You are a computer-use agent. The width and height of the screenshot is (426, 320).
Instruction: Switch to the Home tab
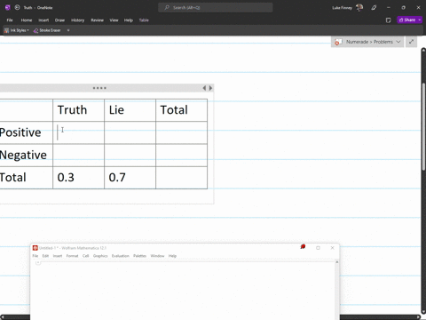click(x=27, y=20)
